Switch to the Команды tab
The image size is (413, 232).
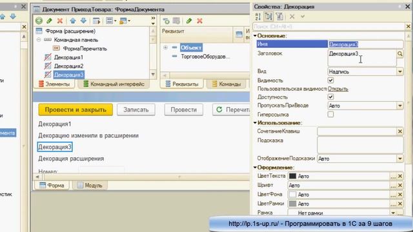tap(227, 84)
